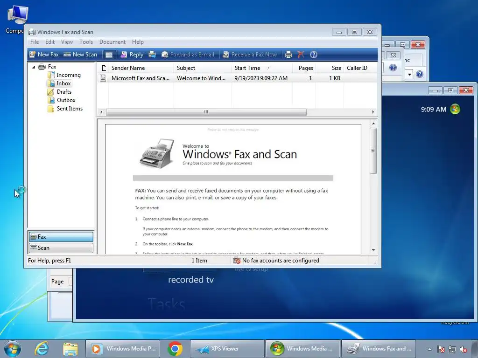Open the Help menu
478x358 pixels.
click(x=138, y=41)
